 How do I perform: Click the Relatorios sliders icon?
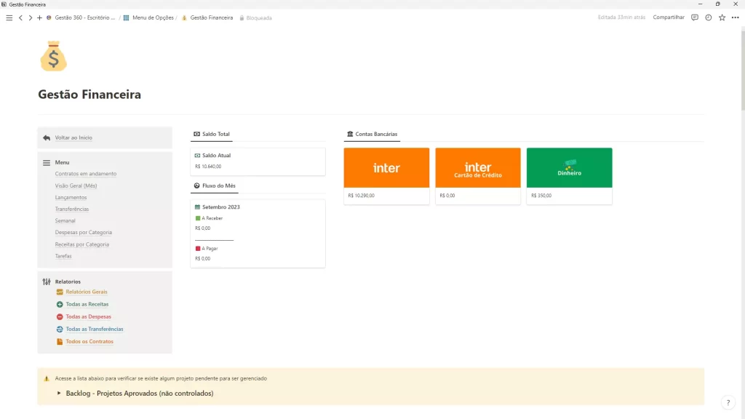pyautogui.click(x=47, y=282)
